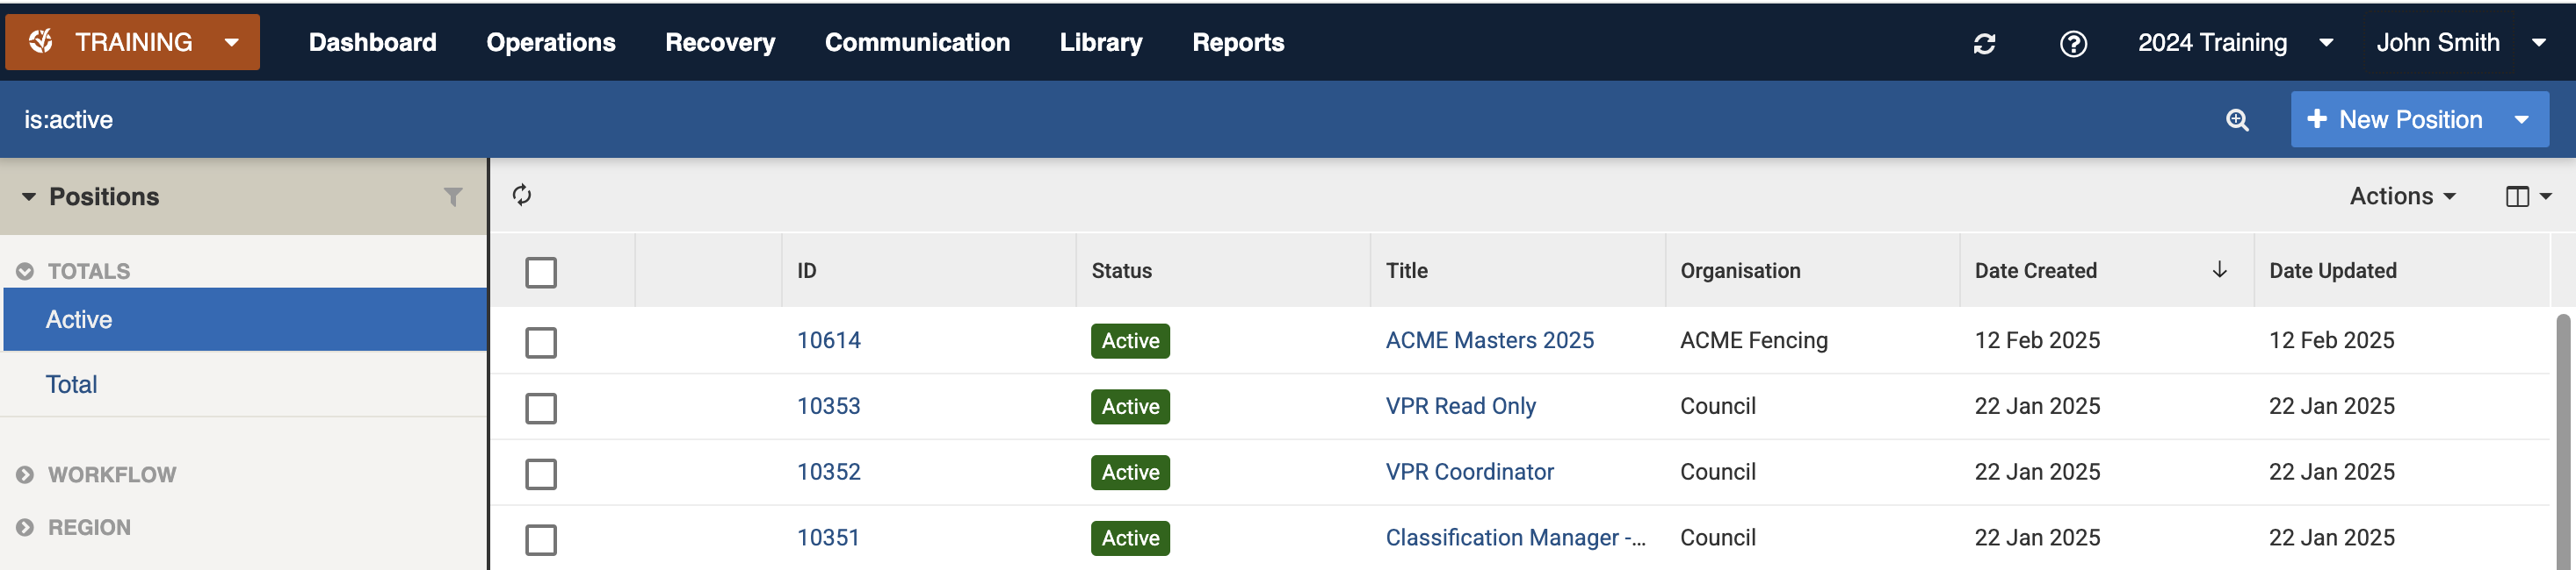Click the is:active search field

click(1000, 120)
